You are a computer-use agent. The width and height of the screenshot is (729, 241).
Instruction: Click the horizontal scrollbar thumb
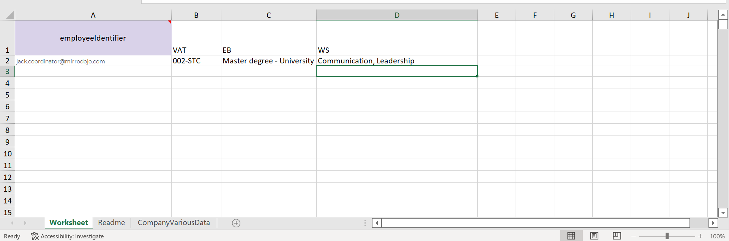point(536,223)
